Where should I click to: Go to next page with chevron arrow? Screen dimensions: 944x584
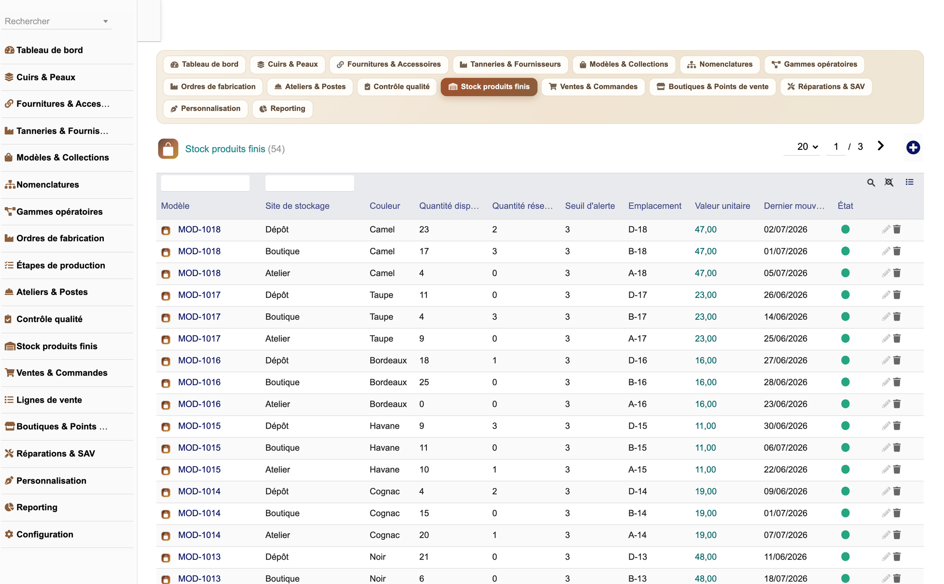coord(880,146)
